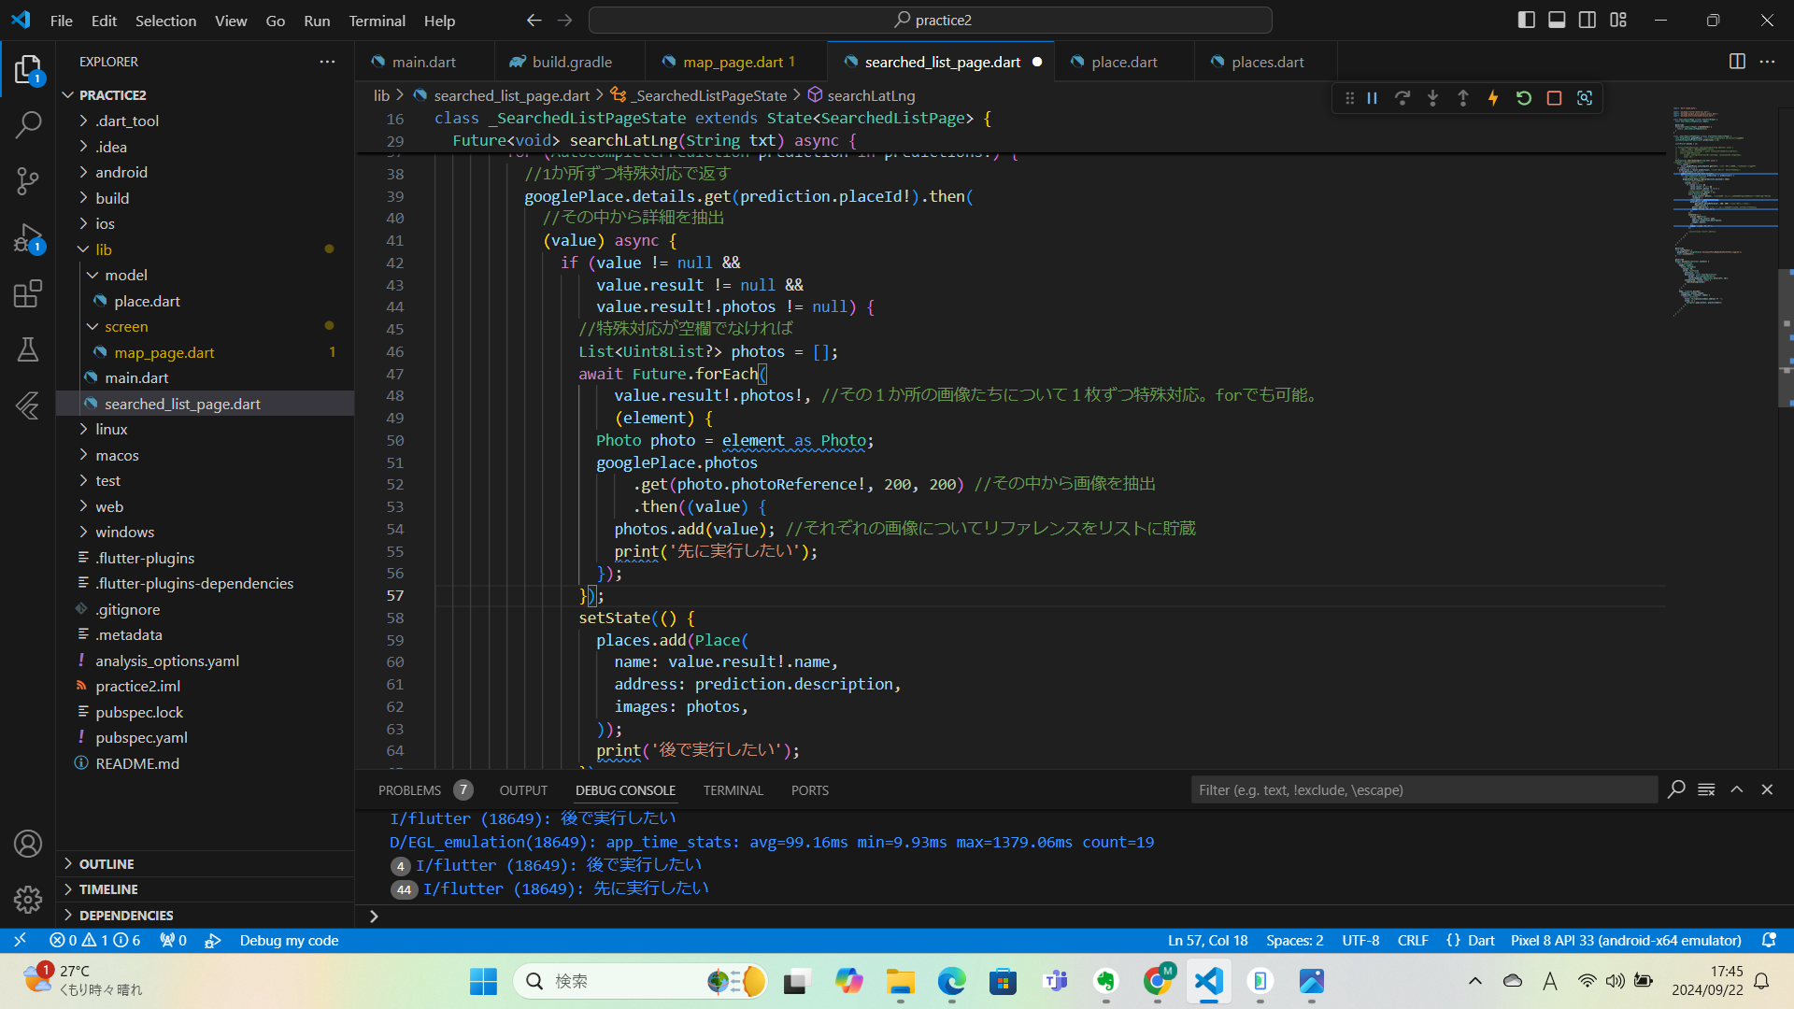Open the Extensions view
The image size is (1794, 1009).
(x=28, y=293)
